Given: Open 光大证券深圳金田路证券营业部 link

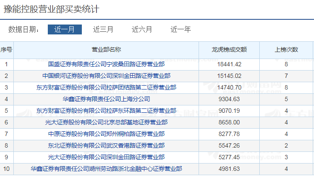Looking at the screenshot, I should click(106, 157).
